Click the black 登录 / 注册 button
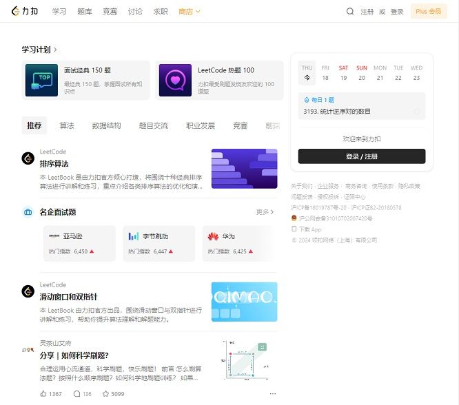 pyautogui.click(x=362, y=156)
